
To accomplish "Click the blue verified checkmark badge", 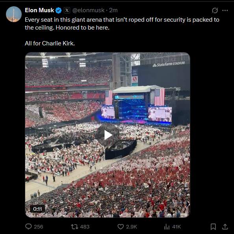I will click(58, 10).
